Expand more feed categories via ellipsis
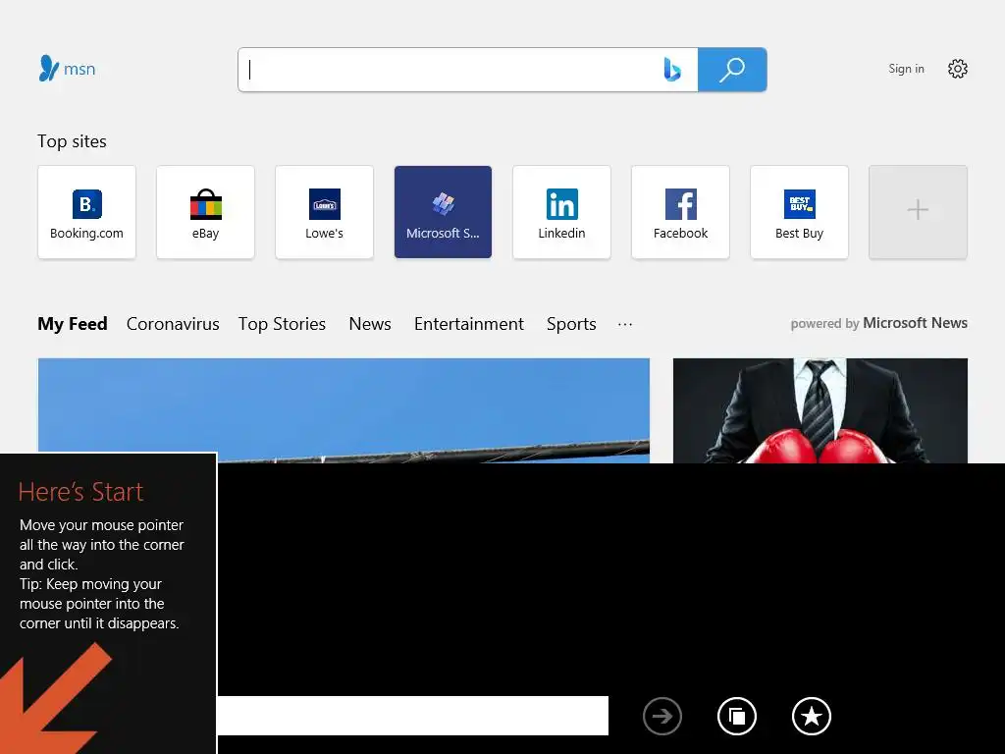The height and width of the screenshot is (754, 1005). (625, 324)
